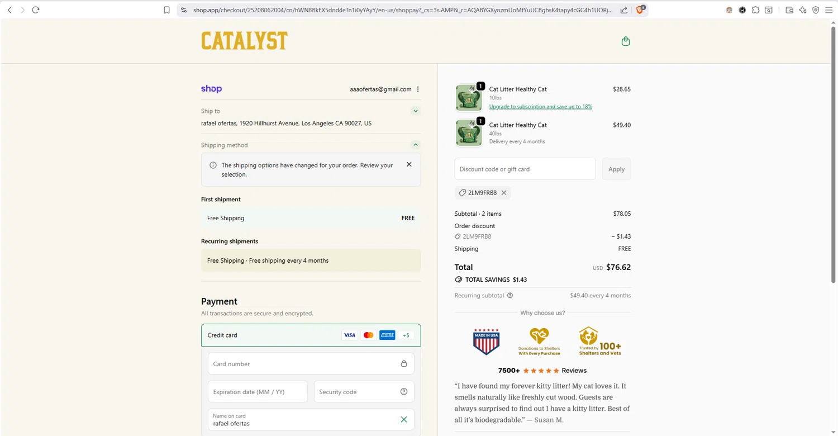Select Free Shipping first shipment option
This screenshot has height=436, width=838.
311,218
